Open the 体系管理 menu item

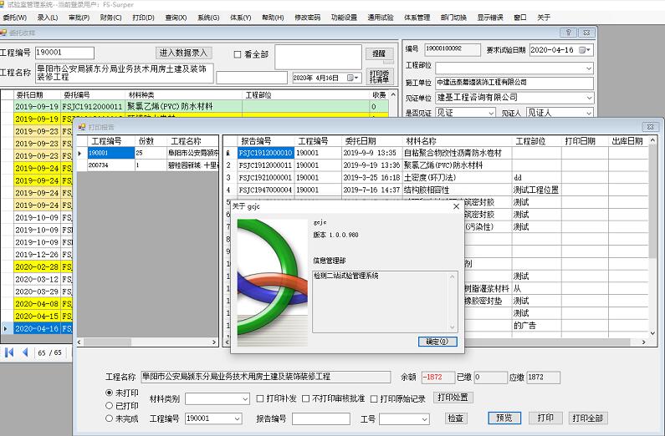(417, 17)
